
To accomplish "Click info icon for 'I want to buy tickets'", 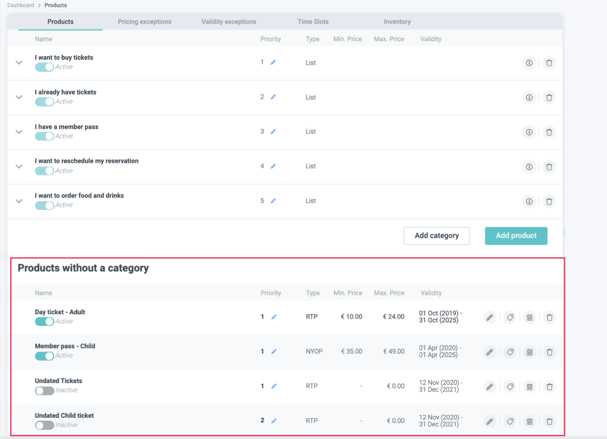I will (529, 63).
